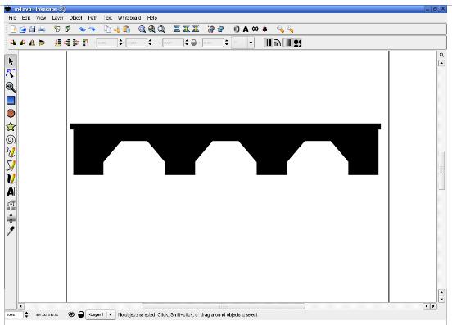Choose the Star polygon tool
This screenshot has width=452, height=325.
[11, 127]
